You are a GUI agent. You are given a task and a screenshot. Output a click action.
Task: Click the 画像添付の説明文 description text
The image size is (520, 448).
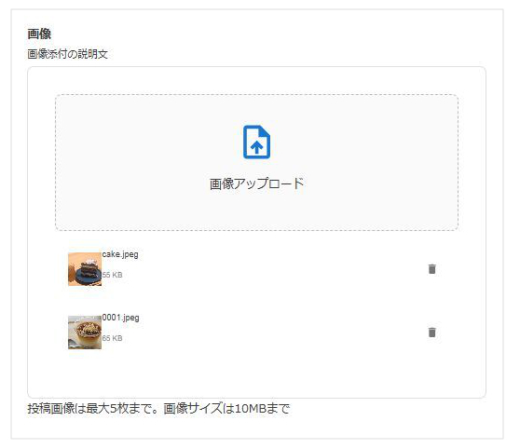point(68,54)
